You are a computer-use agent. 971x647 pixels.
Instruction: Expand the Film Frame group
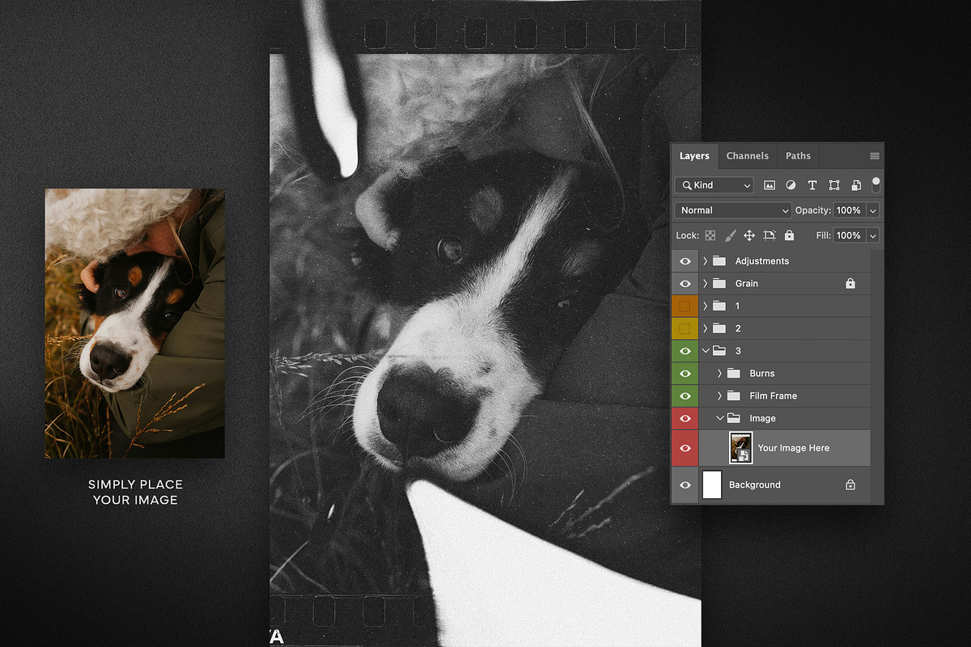point(719,395)
